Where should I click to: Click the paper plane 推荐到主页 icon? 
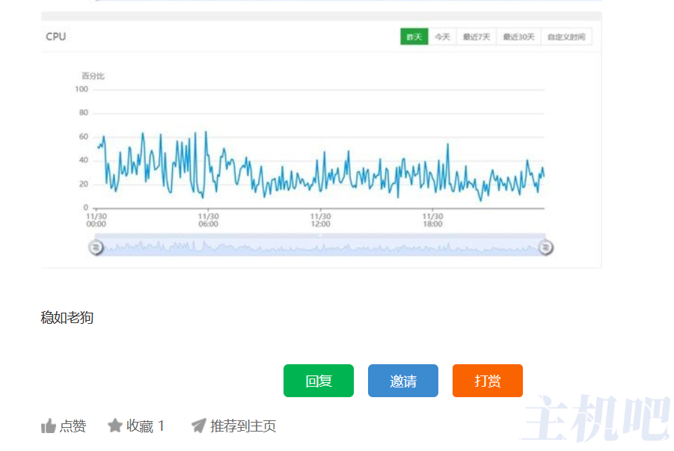point(198,426)
